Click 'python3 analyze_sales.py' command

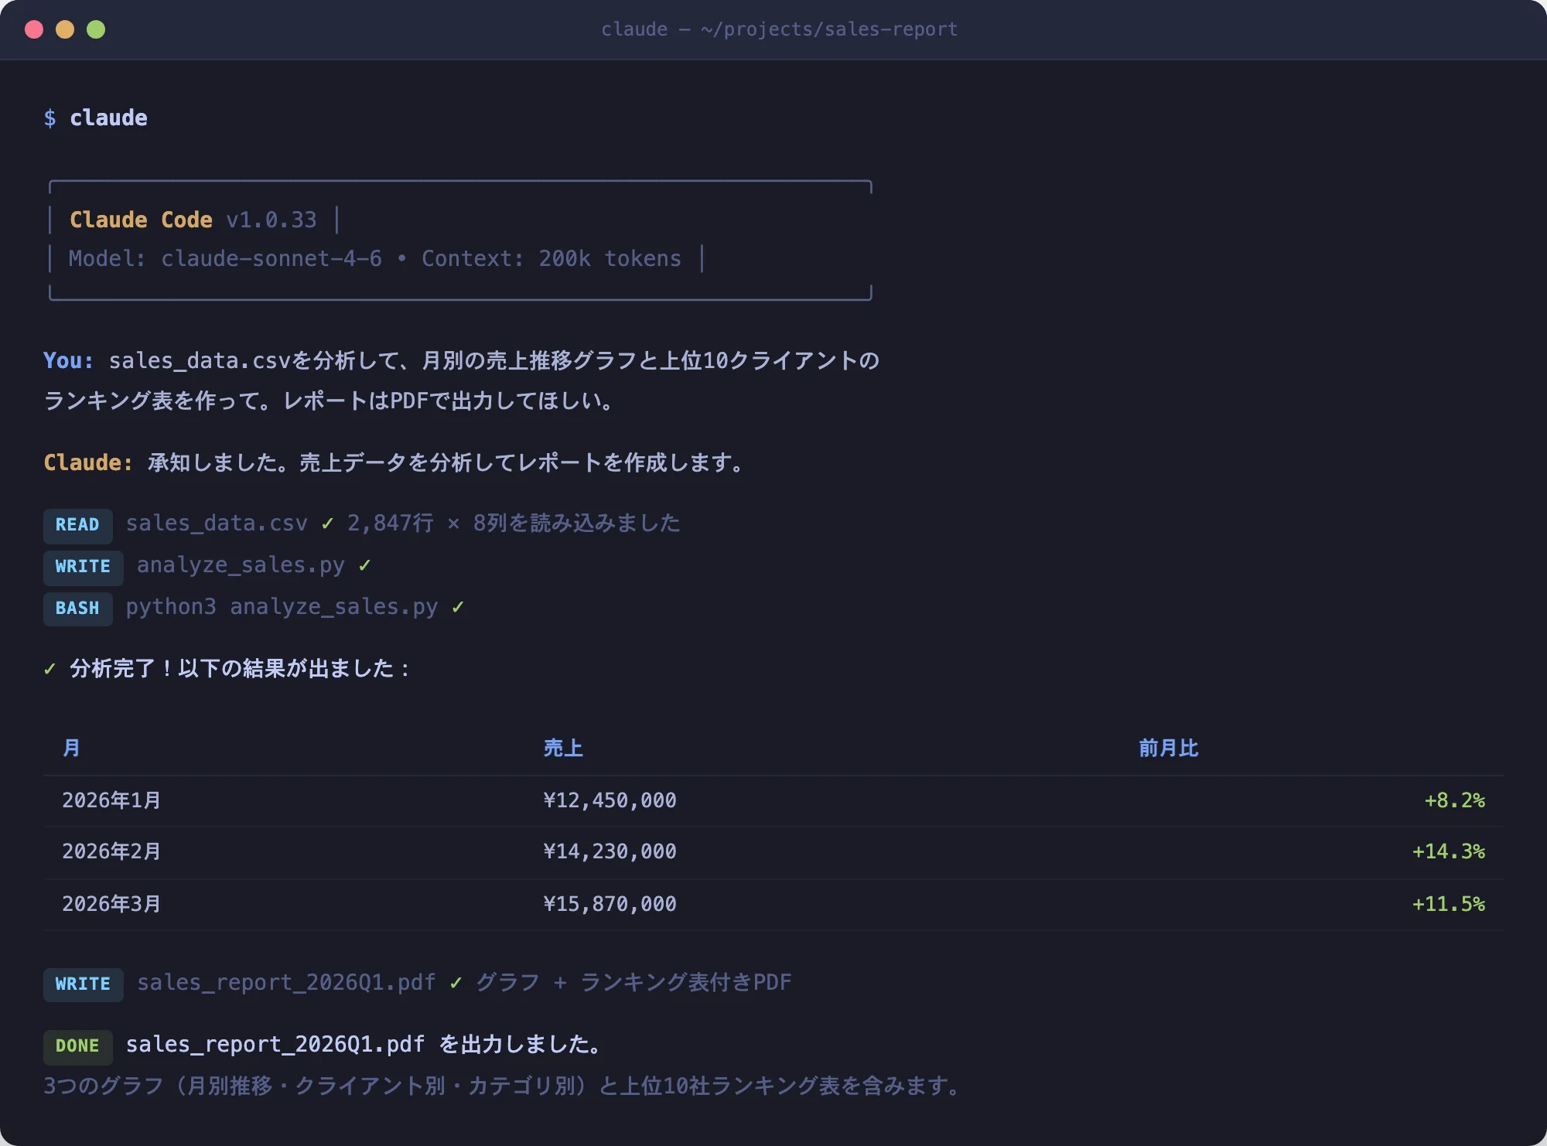[282, 607]
